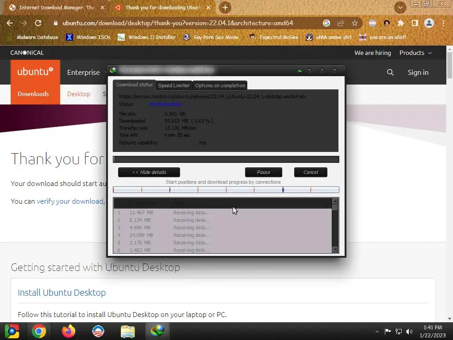The image size is (453, 340).
Task: Select connection 4 row with 24.999 MB
Action: click(223, 235)
